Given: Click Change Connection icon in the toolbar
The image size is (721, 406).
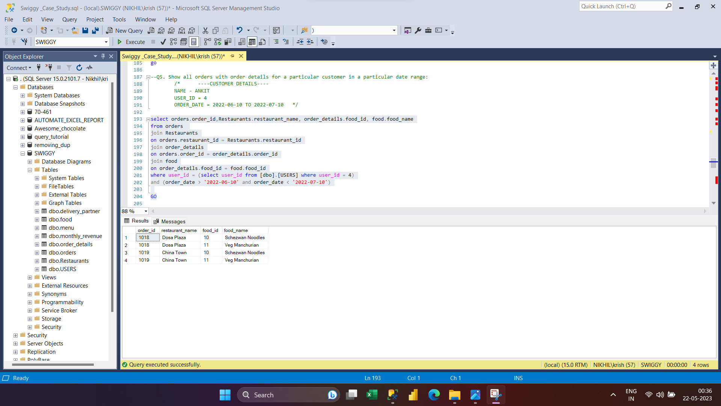Looking at the screenshot, I should point(24,42).
